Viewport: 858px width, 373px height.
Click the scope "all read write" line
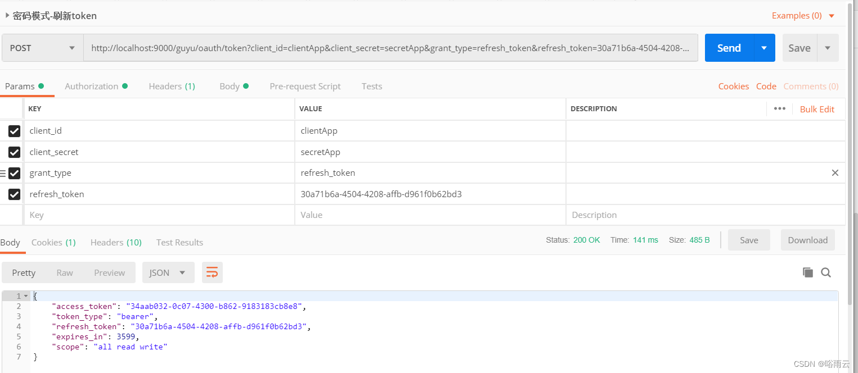click(x=110, y=347)
